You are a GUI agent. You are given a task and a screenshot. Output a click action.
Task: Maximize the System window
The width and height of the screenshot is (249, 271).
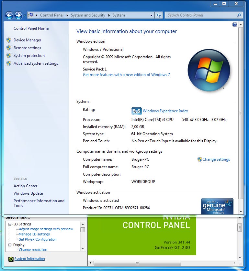(x=224, y=4)
